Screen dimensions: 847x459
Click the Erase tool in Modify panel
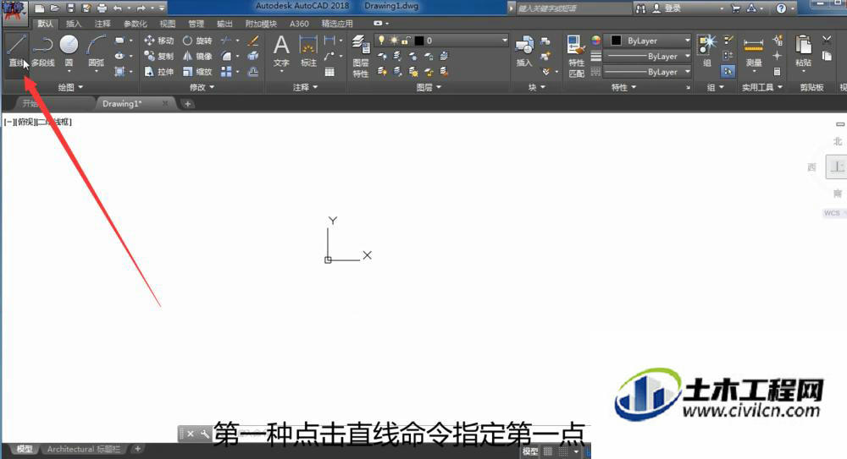point(252,41)
